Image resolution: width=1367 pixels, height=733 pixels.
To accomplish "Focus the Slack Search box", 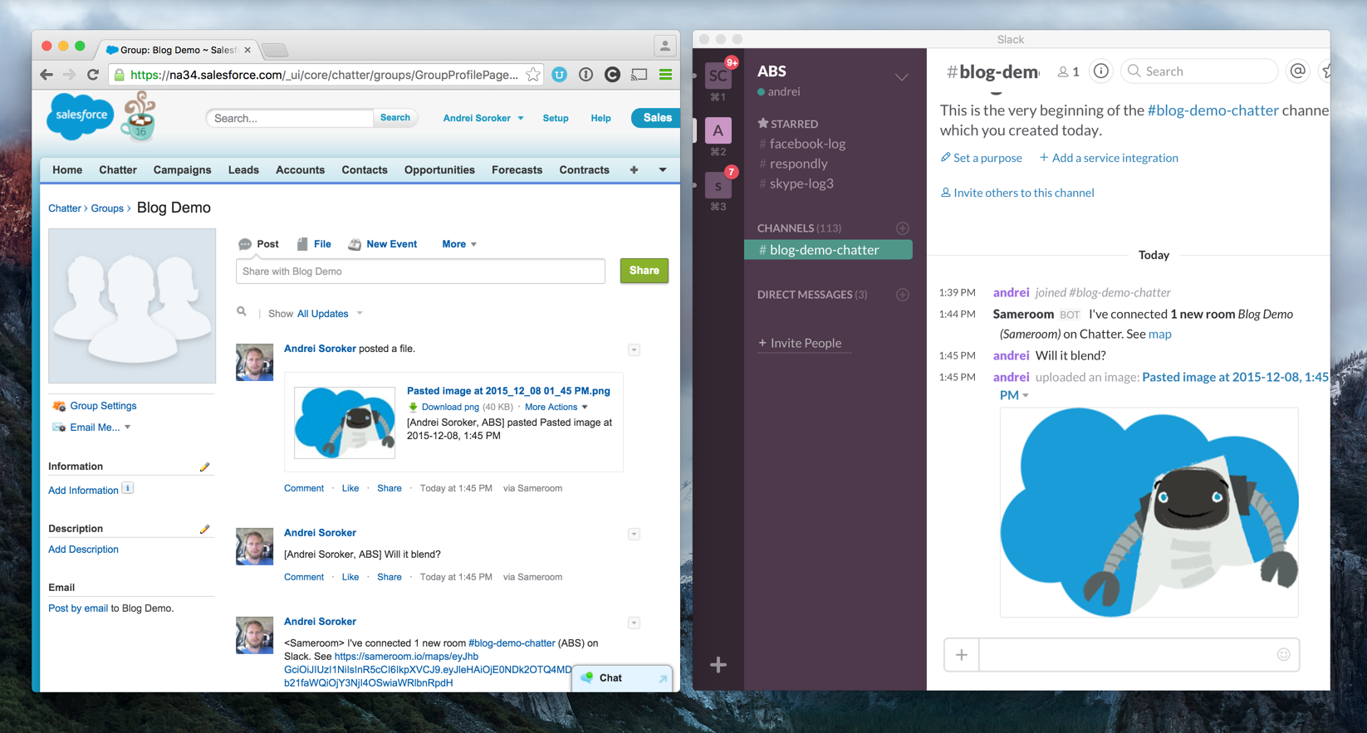I will [x=1199, y=71].
